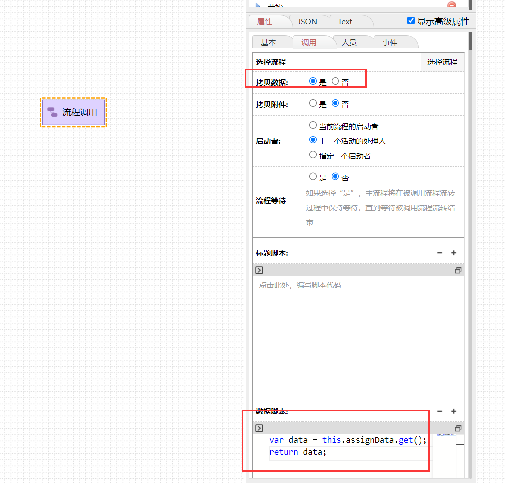Open the 人员 sub-tab

349,43
